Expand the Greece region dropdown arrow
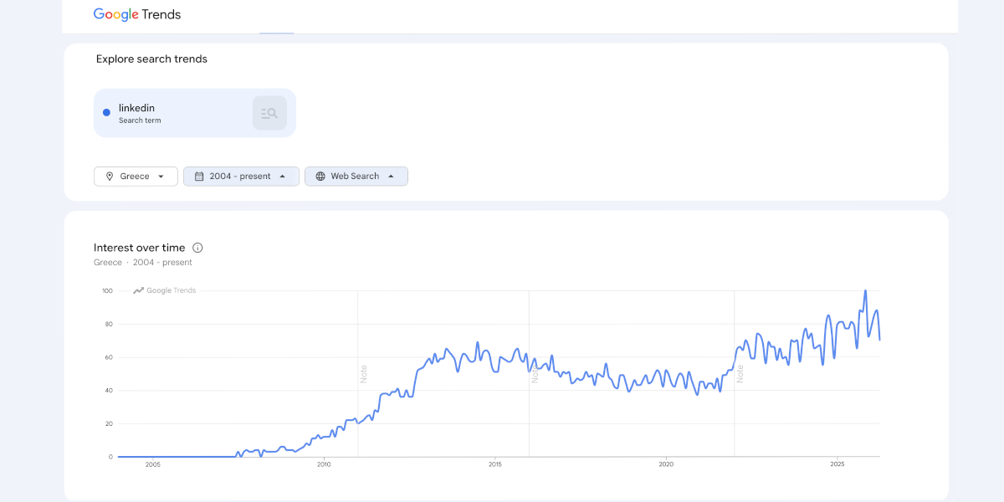 pos(161,177)
